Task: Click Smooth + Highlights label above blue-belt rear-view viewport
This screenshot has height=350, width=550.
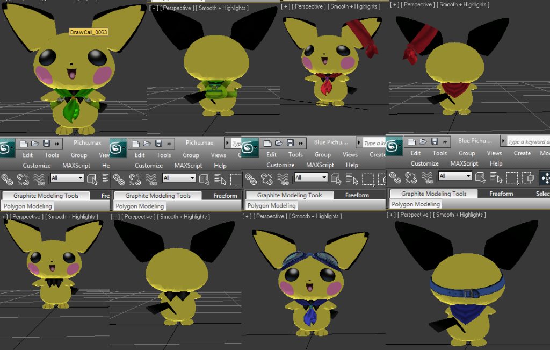Action: click(x=459, y=215)
